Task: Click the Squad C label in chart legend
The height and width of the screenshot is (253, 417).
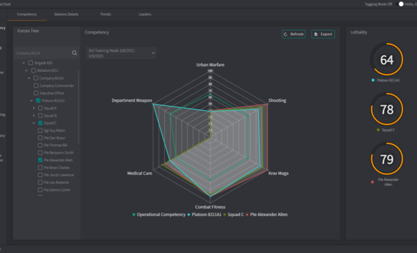Action: click(x=236, y=215)
